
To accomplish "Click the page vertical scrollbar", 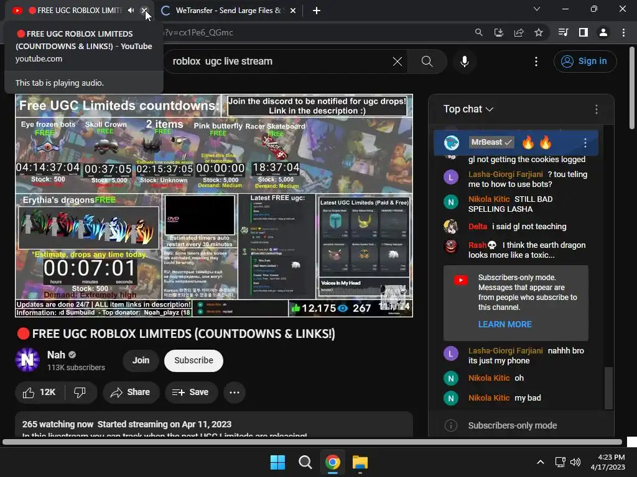I will [x=632, y=89].
